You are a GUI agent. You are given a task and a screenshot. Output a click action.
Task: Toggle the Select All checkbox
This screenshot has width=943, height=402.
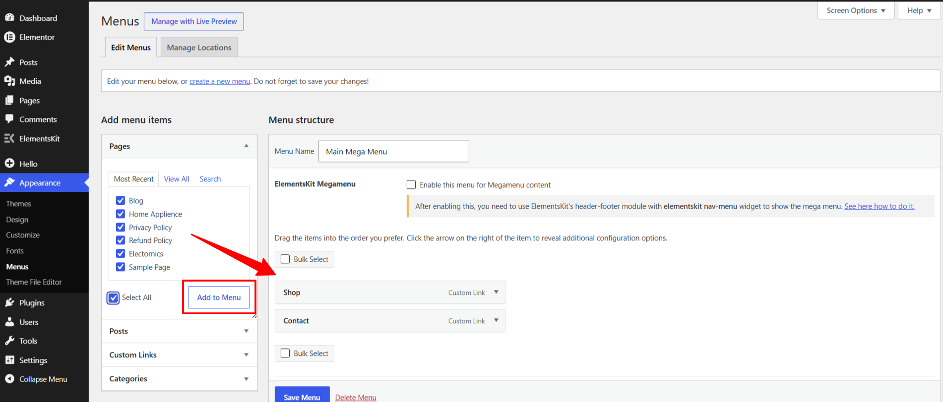point(114,298)
